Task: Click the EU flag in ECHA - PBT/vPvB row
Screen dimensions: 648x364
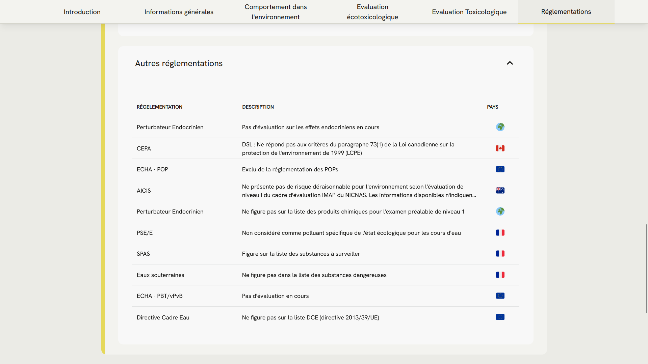Action: (x=500, y=296)
